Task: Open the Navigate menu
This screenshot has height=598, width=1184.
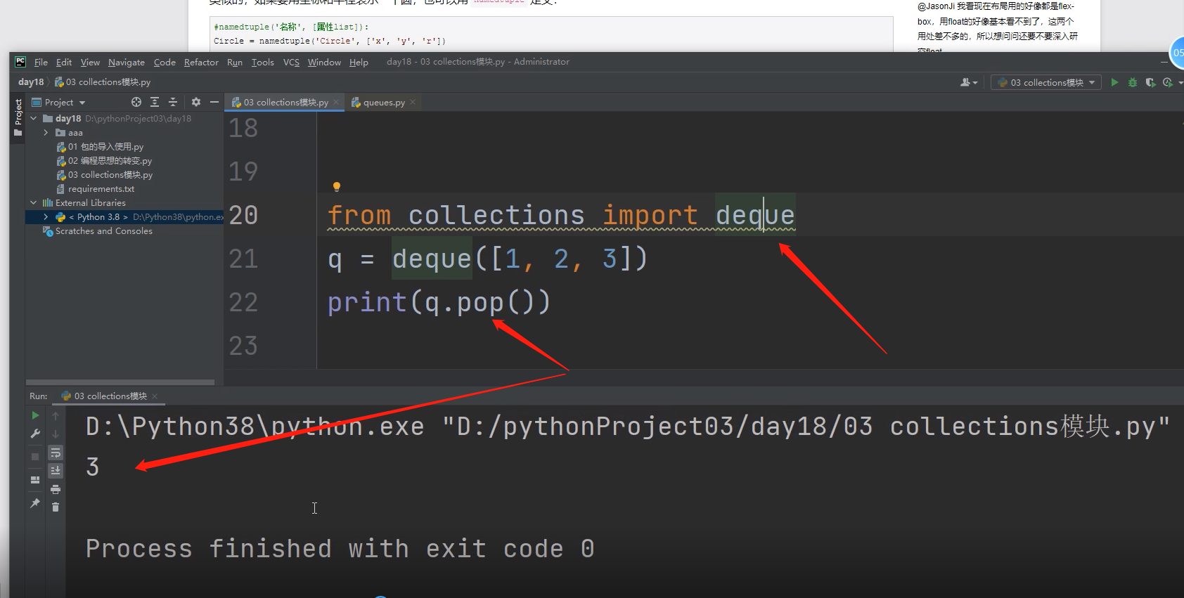Action: point(127,62)
